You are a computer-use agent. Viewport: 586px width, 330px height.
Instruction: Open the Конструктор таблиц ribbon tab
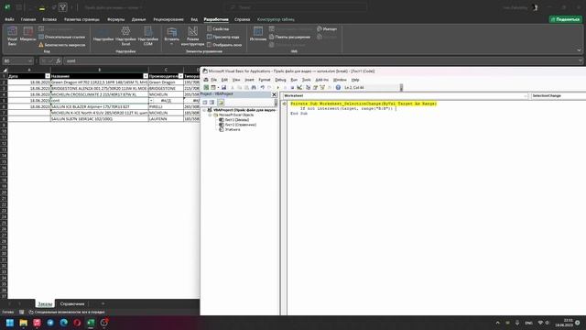(x=276, y=19)
